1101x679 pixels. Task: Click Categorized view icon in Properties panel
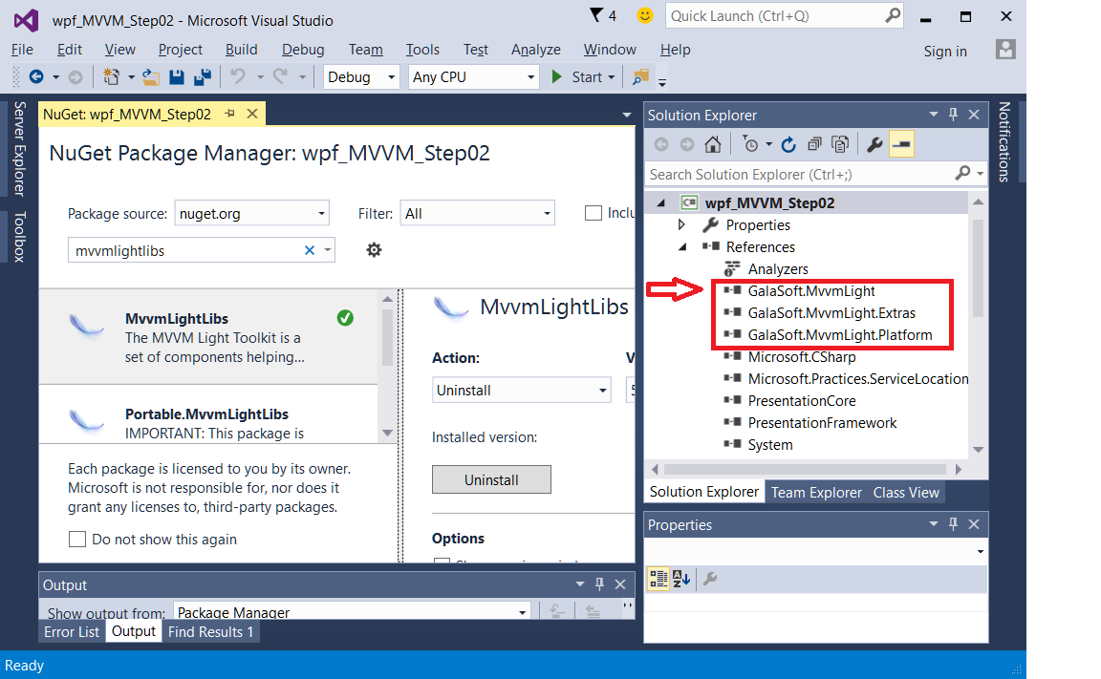(658, 579)
